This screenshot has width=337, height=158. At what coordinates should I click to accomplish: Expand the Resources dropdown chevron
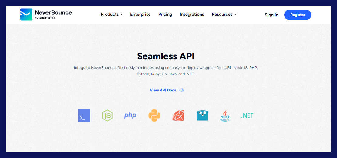pyautogui.click(x=235, y=14)
